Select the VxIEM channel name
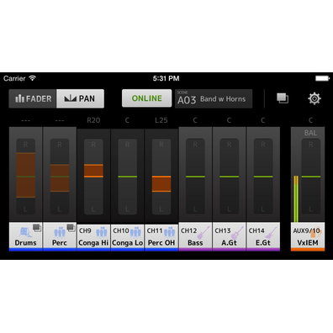This screenshot has height=333, width=333. [308, 243]
